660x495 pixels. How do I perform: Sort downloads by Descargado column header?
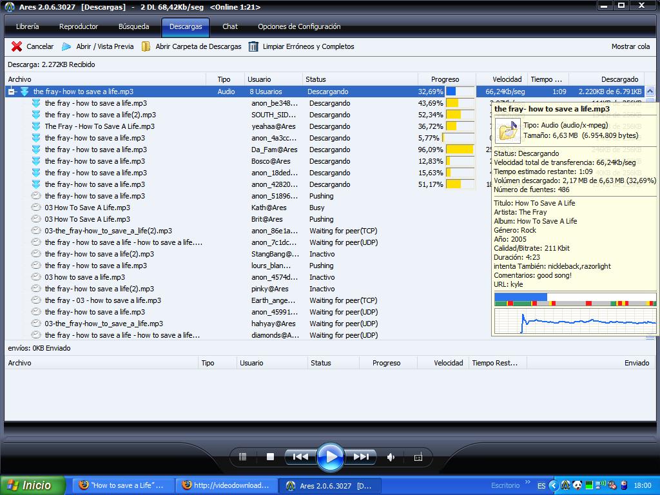(x=607, y=79)
